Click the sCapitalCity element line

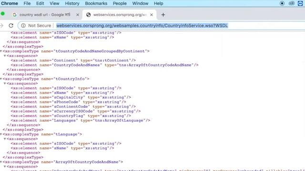[71, 97]
